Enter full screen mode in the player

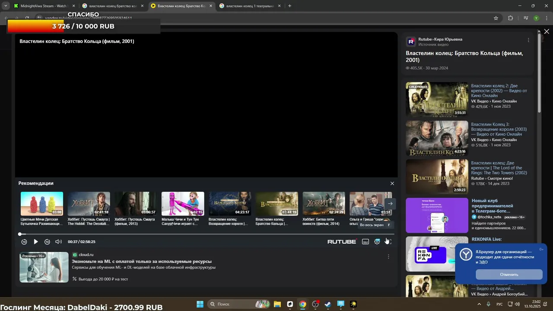pos(388,242)
